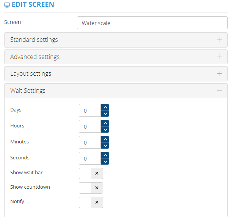Click the Screen name field
230x221 pixels.
click(x=152, y=23)
